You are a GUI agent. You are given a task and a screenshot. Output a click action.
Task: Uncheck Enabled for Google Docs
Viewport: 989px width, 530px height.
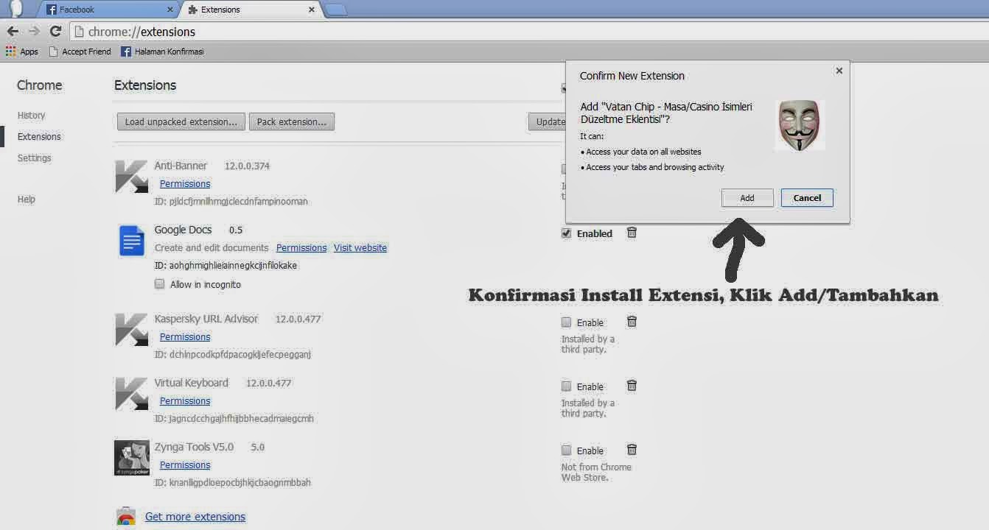pos(566,233)
